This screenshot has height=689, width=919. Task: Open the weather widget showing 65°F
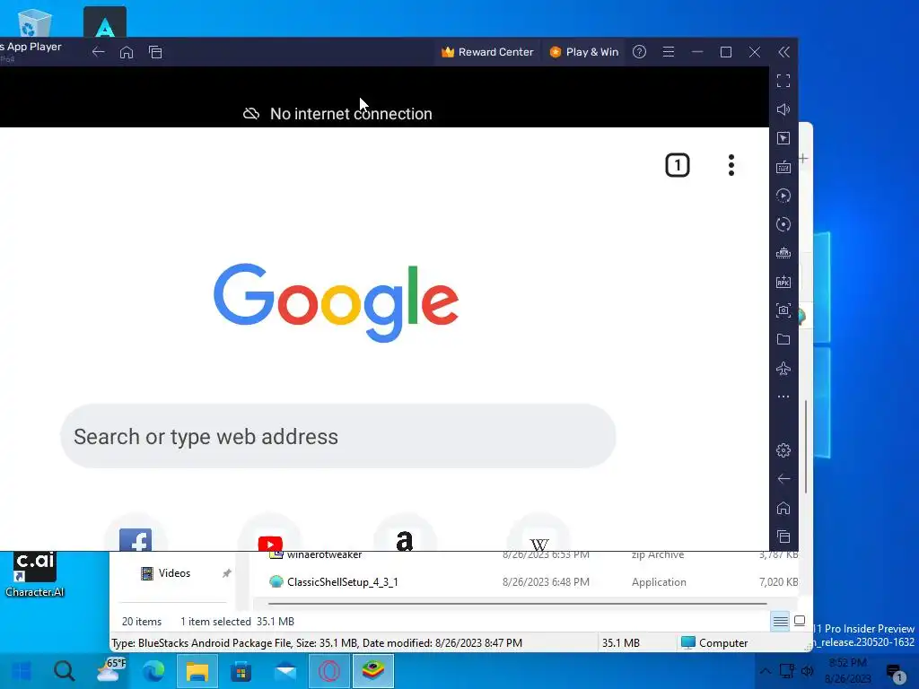110,669
